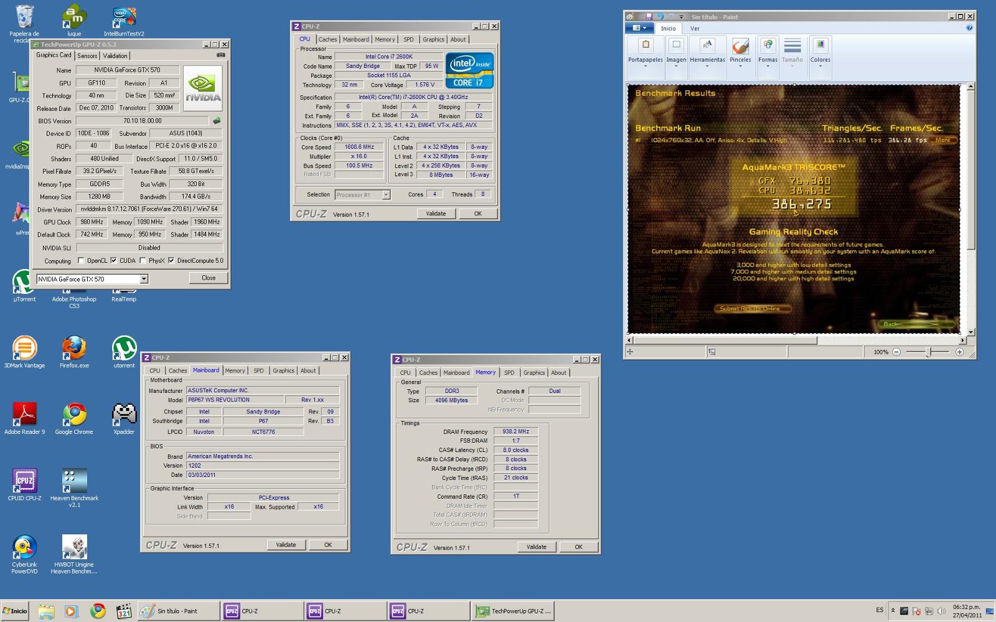Click the BIOS save chip icon in GPU-Z
Image resolution: width=996 pixels, height=622 pixels.
pos(217,121)
